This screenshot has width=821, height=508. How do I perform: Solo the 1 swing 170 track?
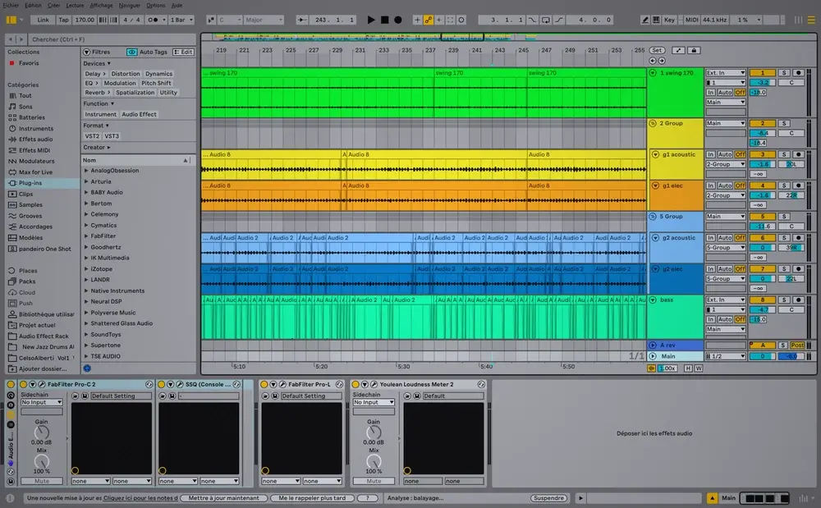(784, 73)
